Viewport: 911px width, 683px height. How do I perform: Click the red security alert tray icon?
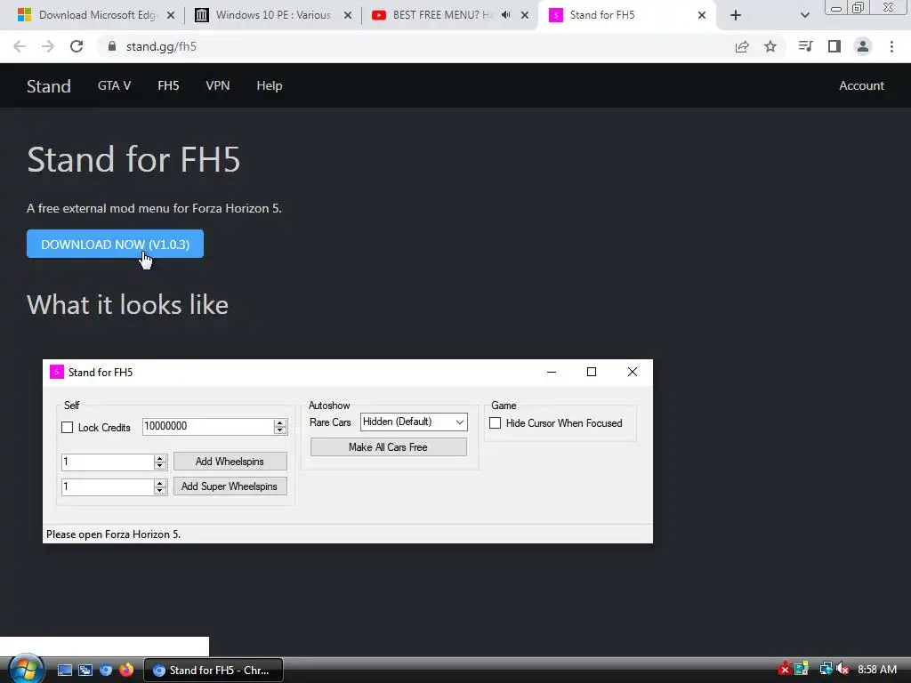pos(785,670)
